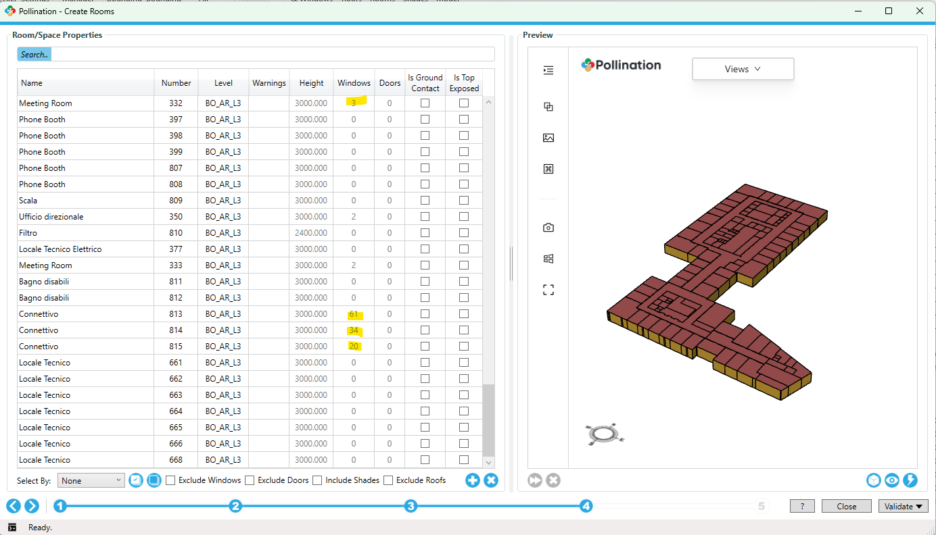The width and height of the screenshot is (936, 535).
Task: Take a screenshot using the camera icon
Action: 548,228
